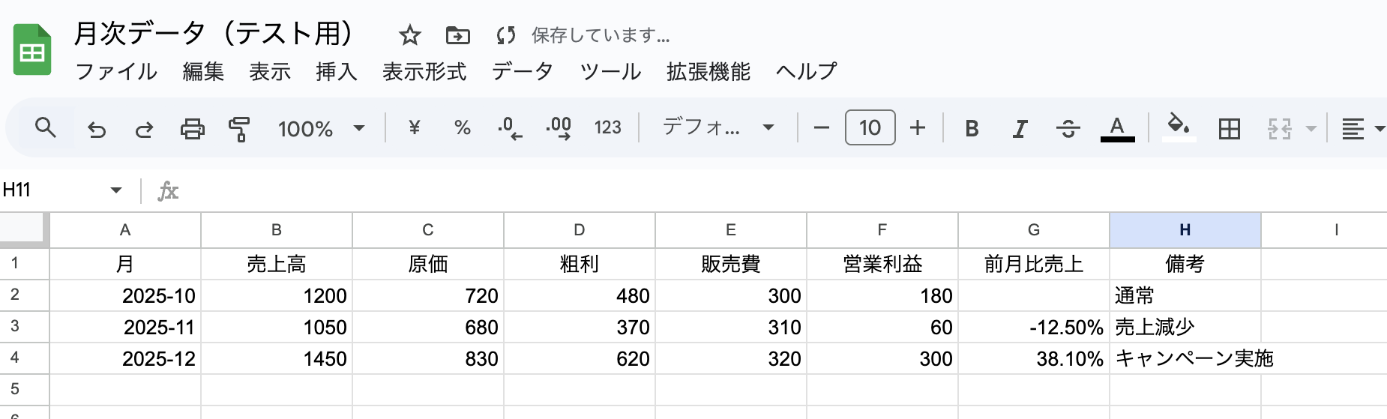Toggle italic formatting
Viewport: 1387px width, 419px height.
click(1020, 129)
